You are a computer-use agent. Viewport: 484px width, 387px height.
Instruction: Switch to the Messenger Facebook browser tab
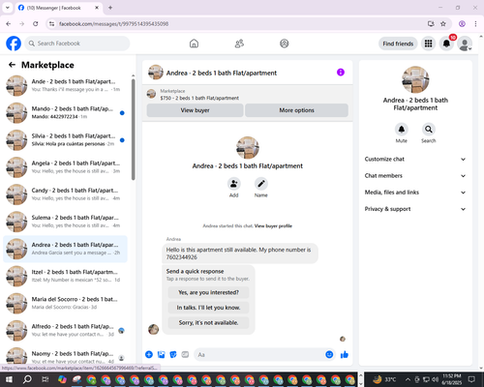59,8
